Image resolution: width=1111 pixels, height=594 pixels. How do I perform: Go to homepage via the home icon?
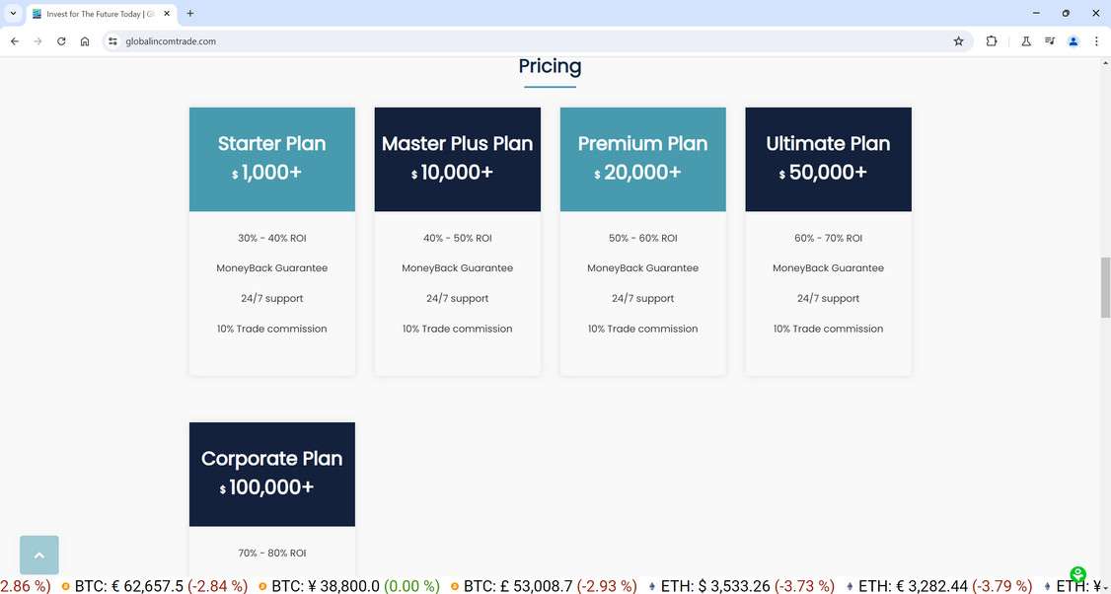(x=85, y=41)
